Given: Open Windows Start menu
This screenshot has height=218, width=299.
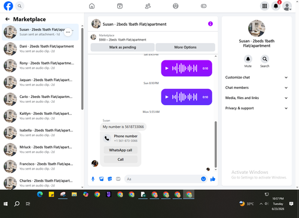Looking at the screenshot, I should [x=6, y=204].
